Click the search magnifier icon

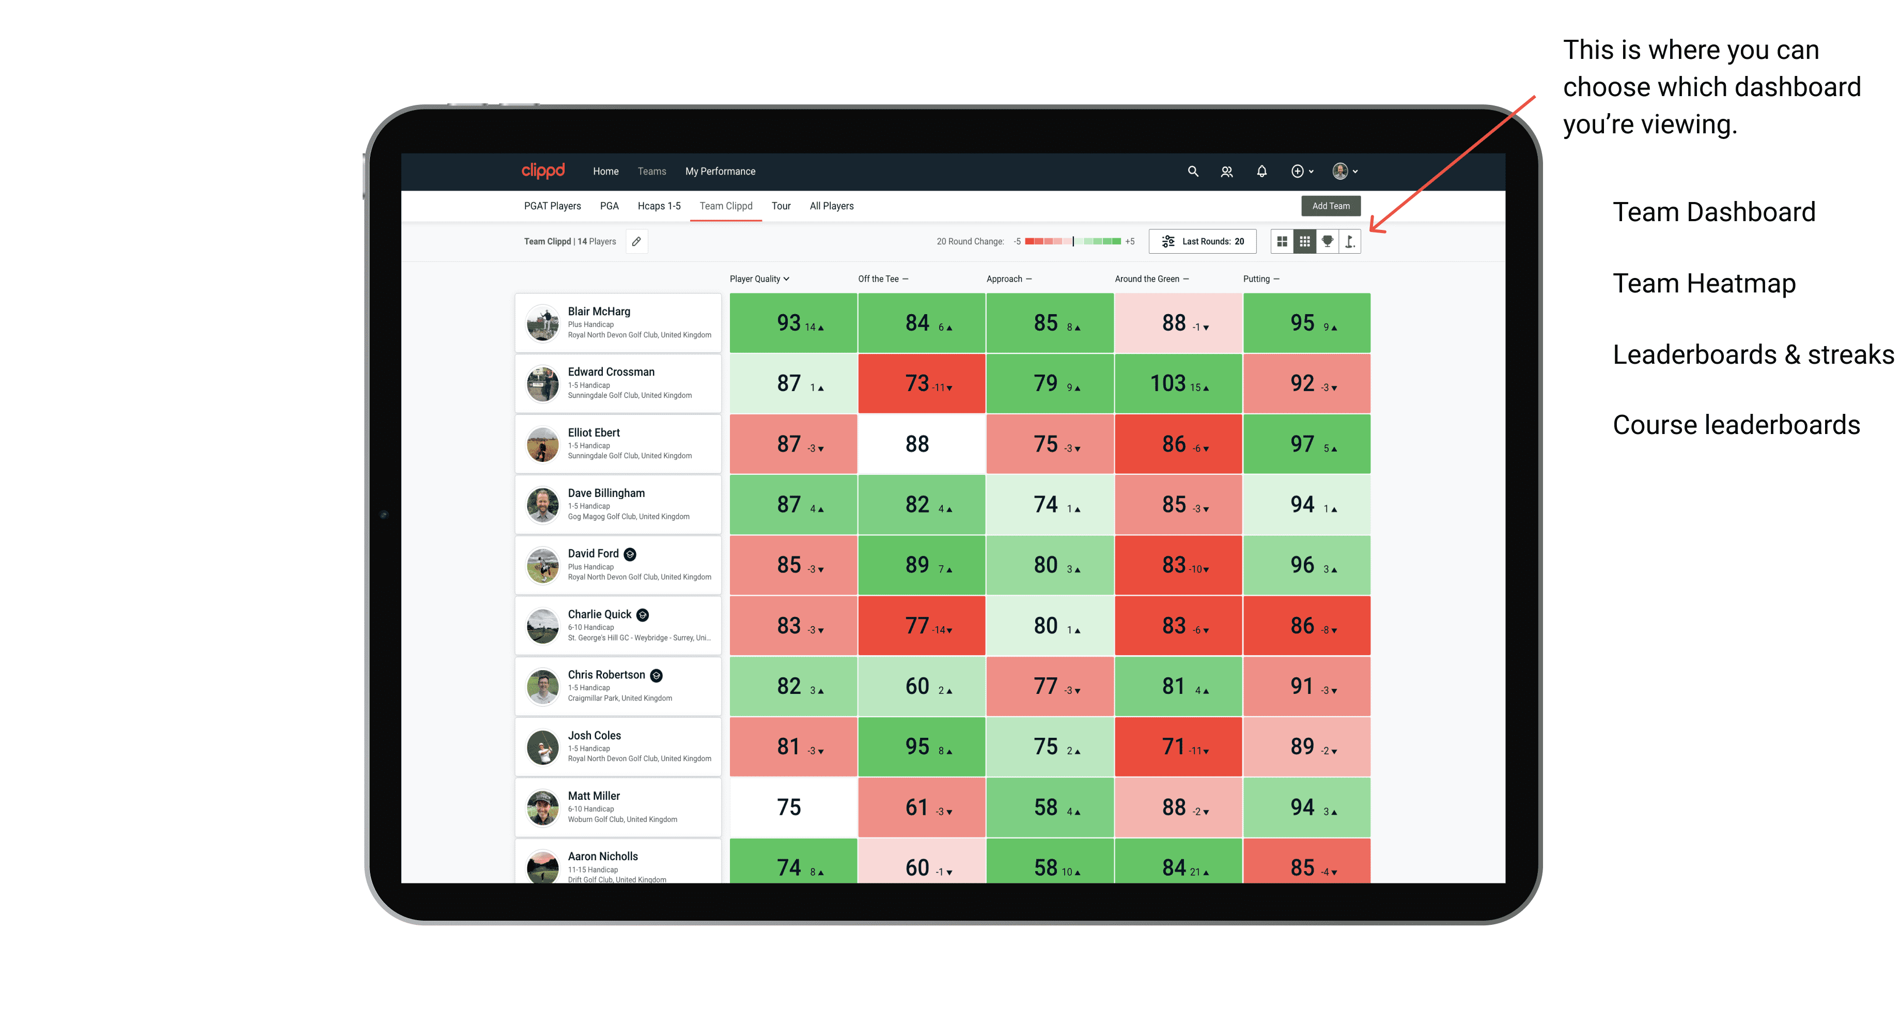[1190, 173]
